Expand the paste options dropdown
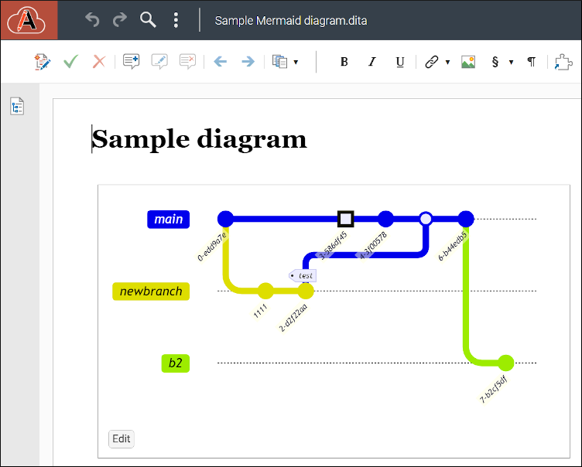Screen dimensions: 582x467 [296, 63]
